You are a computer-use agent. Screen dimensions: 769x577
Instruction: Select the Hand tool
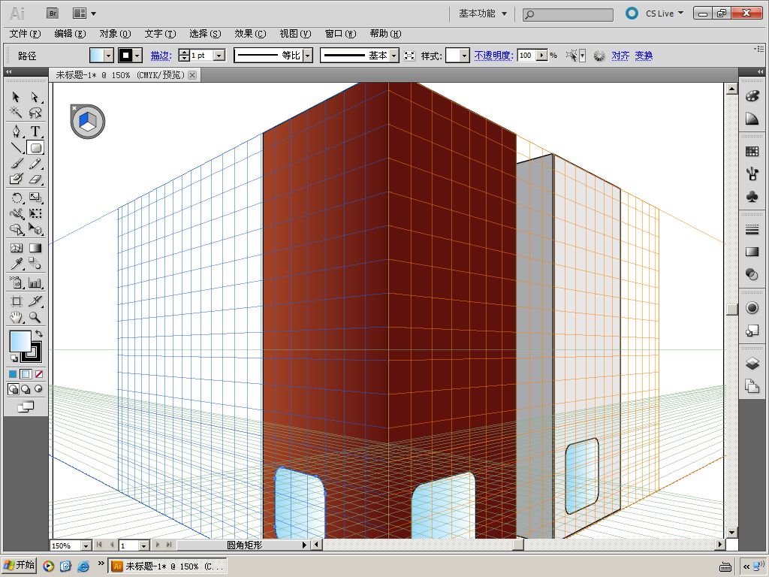click(16, 318)
